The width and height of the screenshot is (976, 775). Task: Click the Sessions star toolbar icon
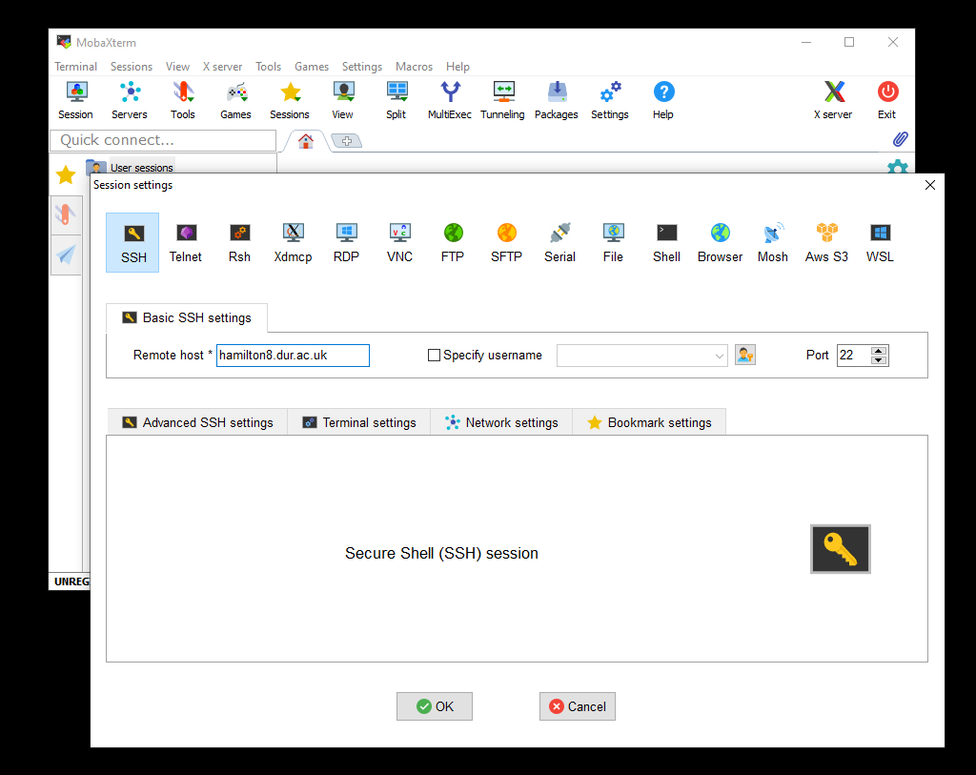pos(290,100)
